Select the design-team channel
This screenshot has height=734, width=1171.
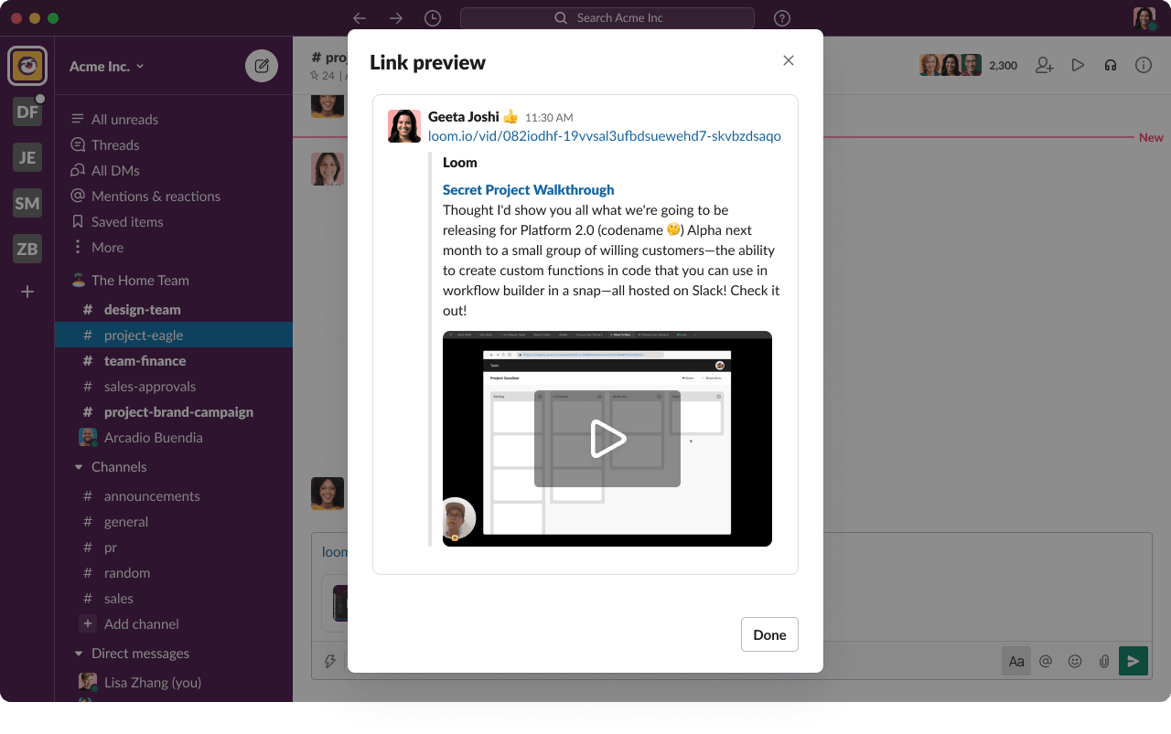[142, 310]
